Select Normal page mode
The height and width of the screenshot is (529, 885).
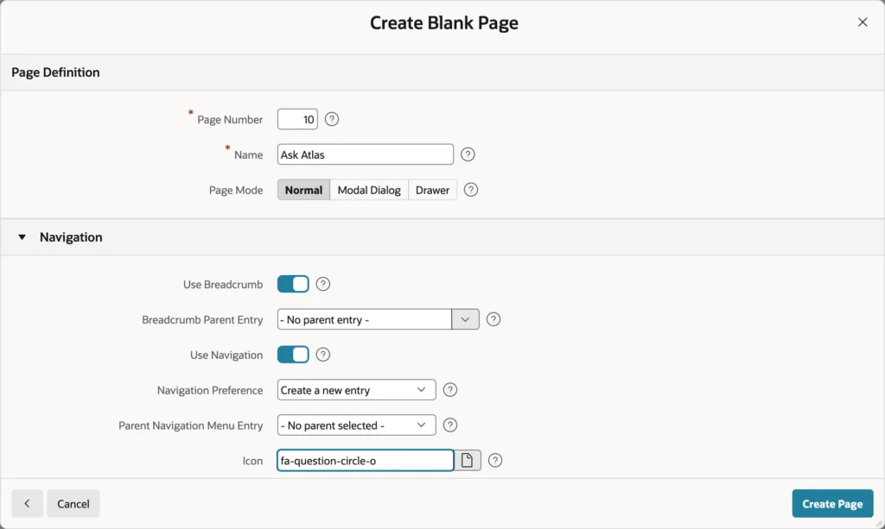coord(303,190)
